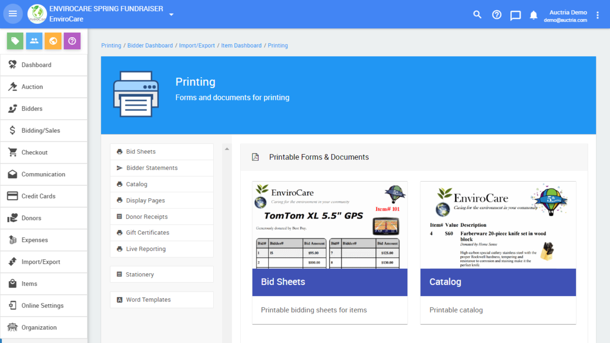Click the Item Dashboard breadcrumb link
610x343 pixels.
(x=241, y=45)
